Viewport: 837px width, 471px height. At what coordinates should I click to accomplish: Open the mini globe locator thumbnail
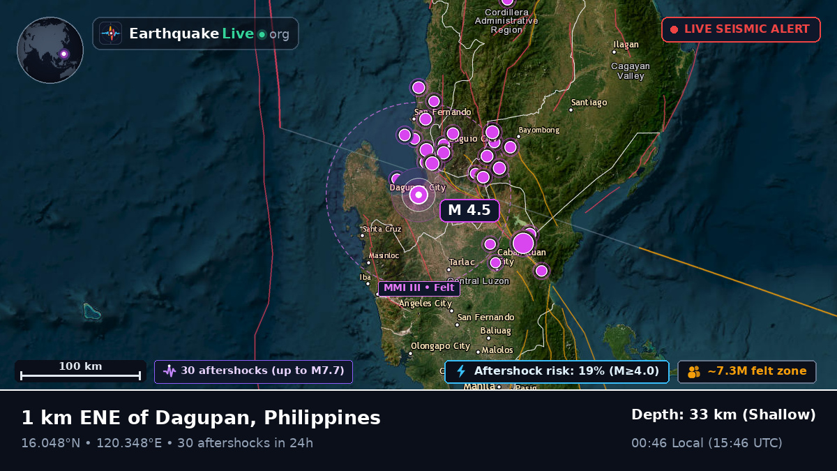[50, 50]
